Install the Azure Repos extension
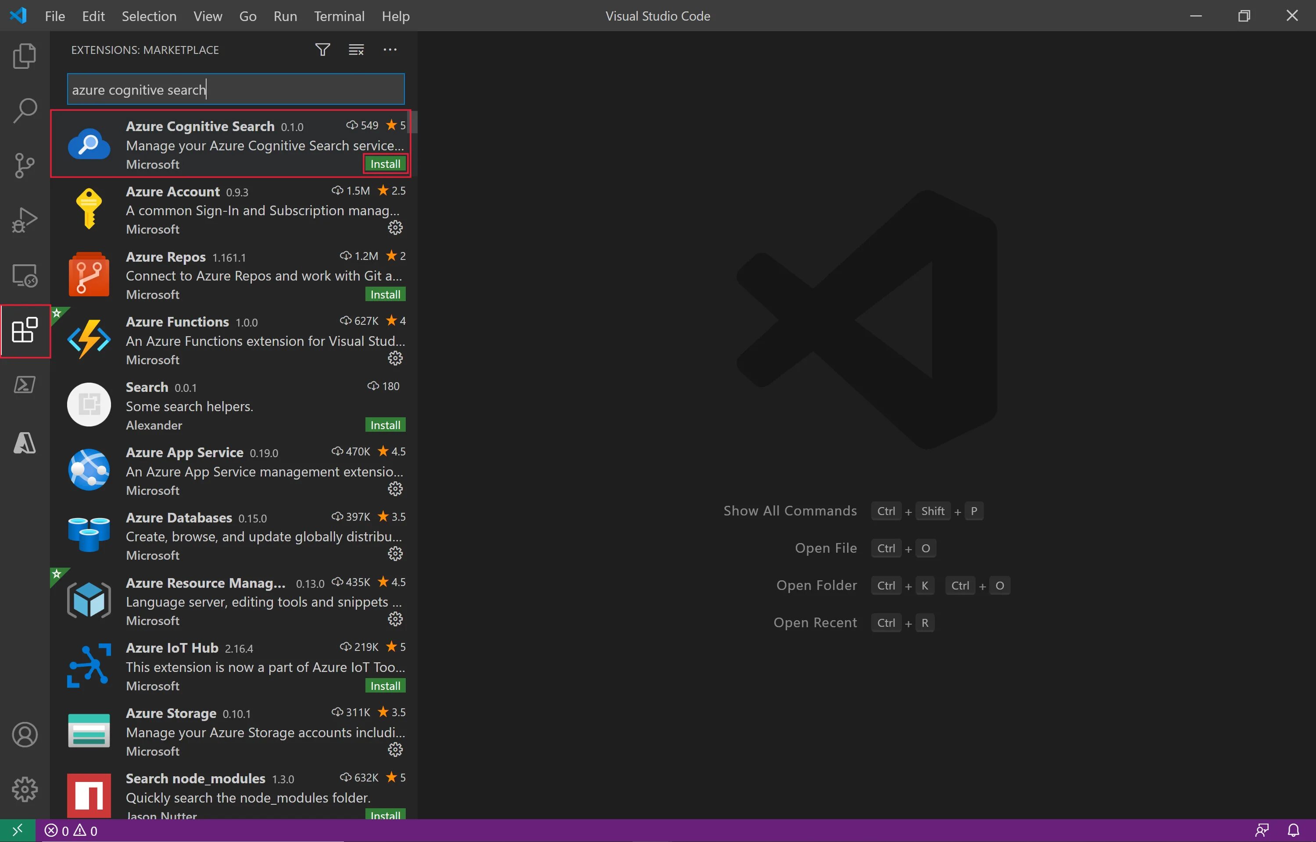Screen dimensions: 1316x842 click(385, 295)
